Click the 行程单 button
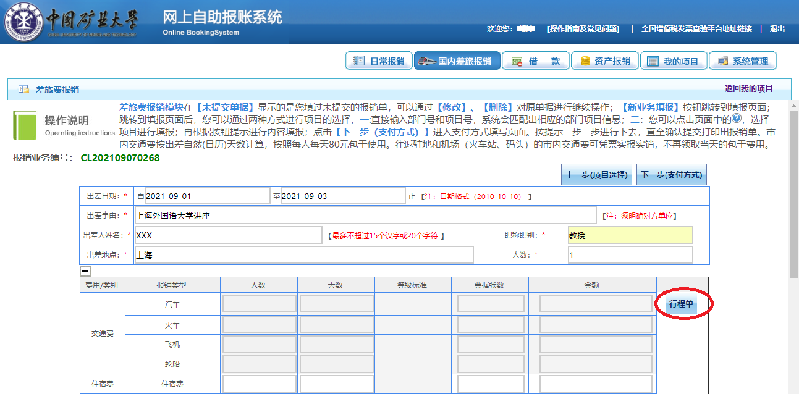The image size is (799, 394). pos(681,304)
